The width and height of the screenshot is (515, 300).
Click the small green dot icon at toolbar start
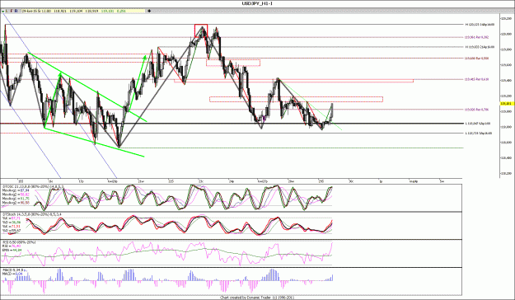pos(3,12)
